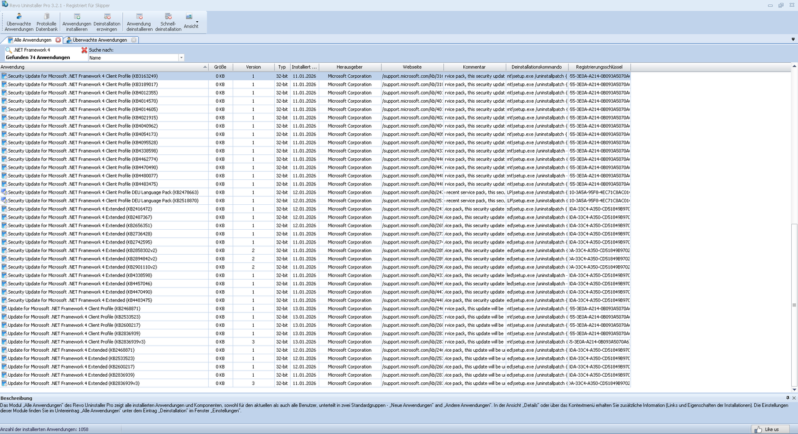Switch to the Überwachte Anwendungen tab
Image resolution: width=798 pixels, height=434 pixels.
[x=102, y=40]
